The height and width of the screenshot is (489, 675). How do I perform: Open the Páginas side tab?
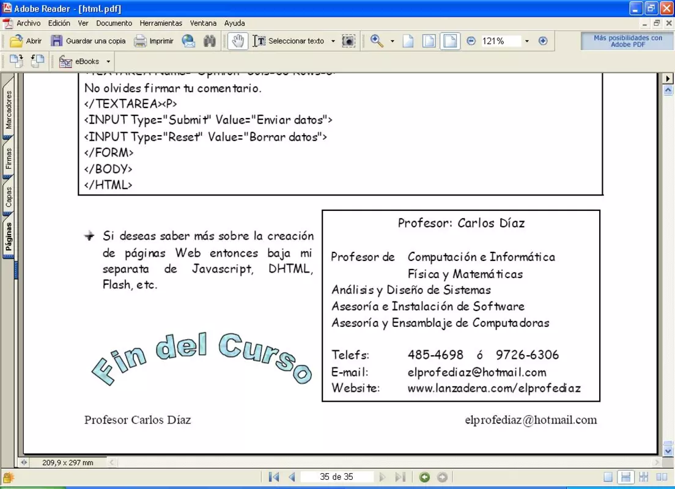[9, 237]
